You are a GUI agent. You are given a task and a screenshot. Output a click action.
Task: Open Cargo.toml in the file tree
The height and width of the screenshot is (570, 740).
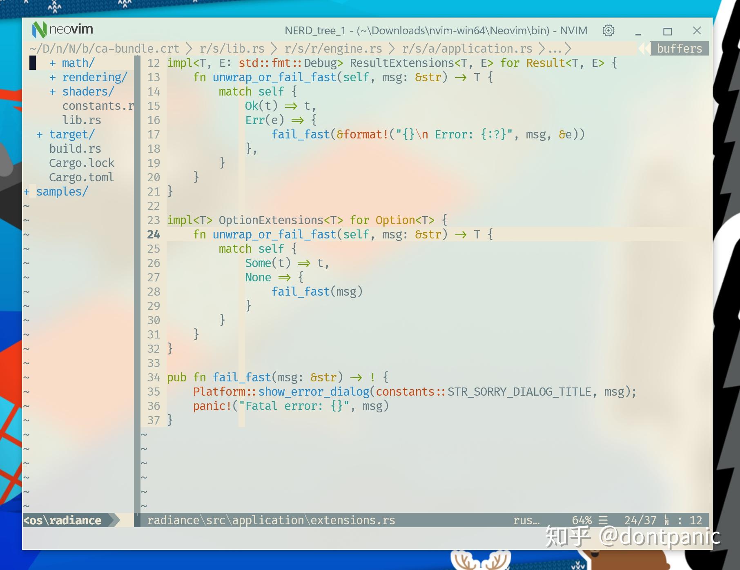coord(82,178)
